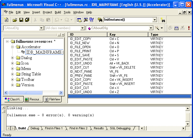Sort by the Key column header
The image size is (193, 138).
tap(128, 35)
